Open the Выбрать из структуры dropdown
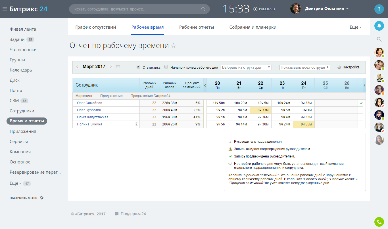 [x=246, y=68]
